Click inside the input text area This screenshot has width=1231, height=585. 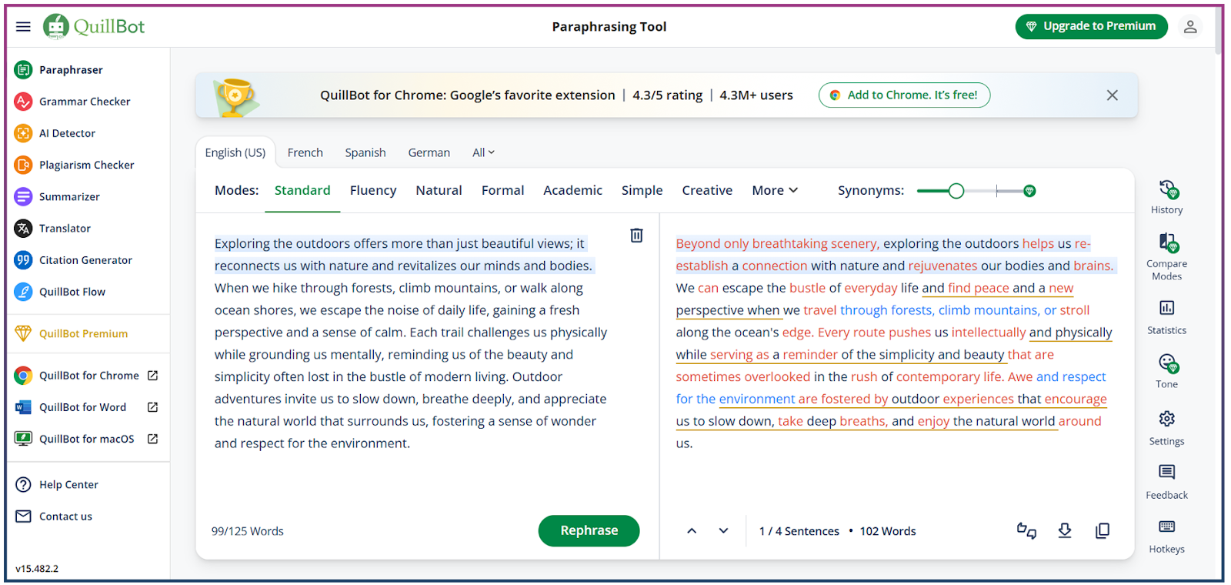(x=412, y=344)
